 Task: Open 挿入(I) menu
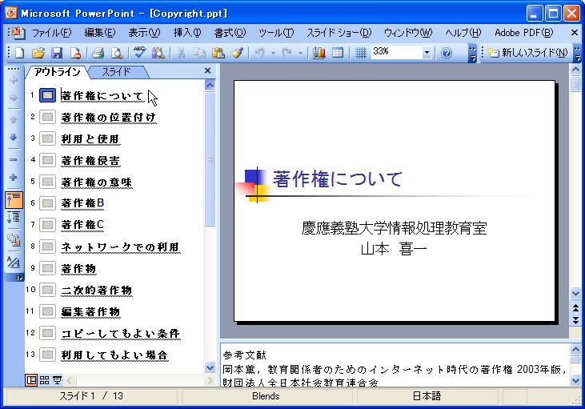(187, 33)
